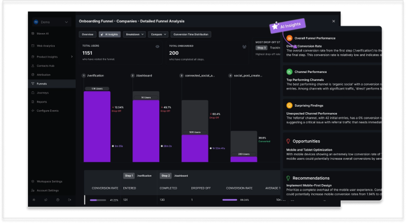The image size is (406, 223).
Task: Click the 1151 total users value
Action: [x=87, y=53]
